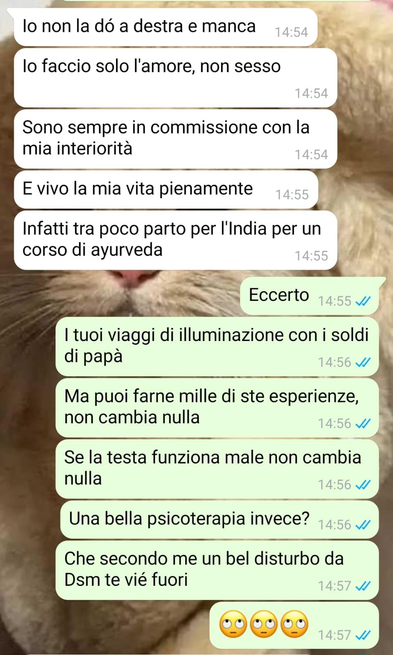Tap the blue read-receipt checkmarks beside Eccerto
The height and width of the screenshot is (655, 393).
pos(363,301)
